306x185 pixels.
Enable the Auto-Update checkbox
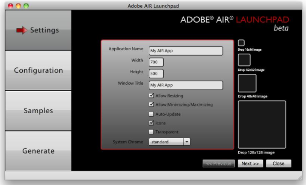tap(151, 114)
